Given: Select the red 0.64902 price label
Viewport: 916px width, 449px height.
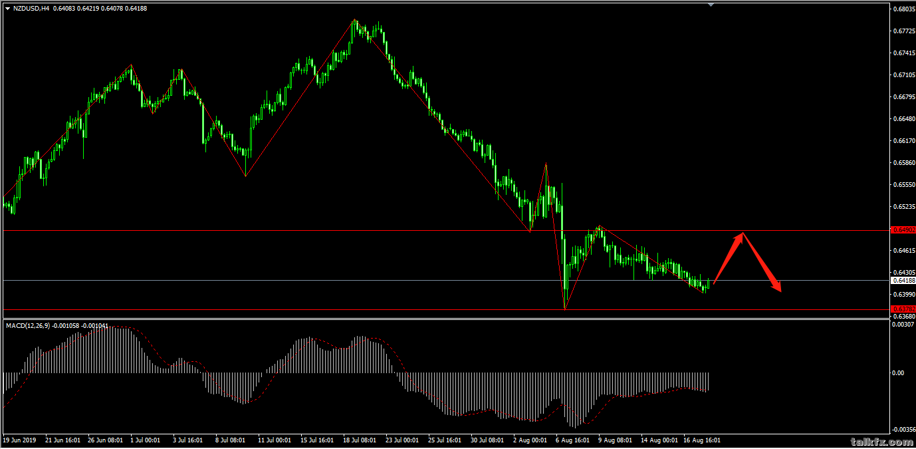Looking at the screenshot, I should pyautogui.click(x=903, y=230).
